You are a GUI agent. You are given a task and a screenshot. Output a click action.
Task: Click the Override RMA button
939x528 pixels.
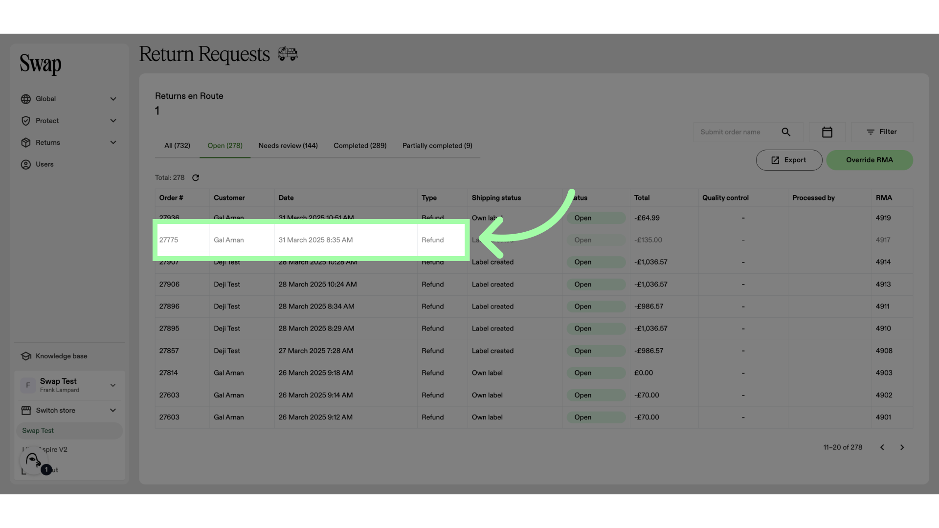pos(870,160)
